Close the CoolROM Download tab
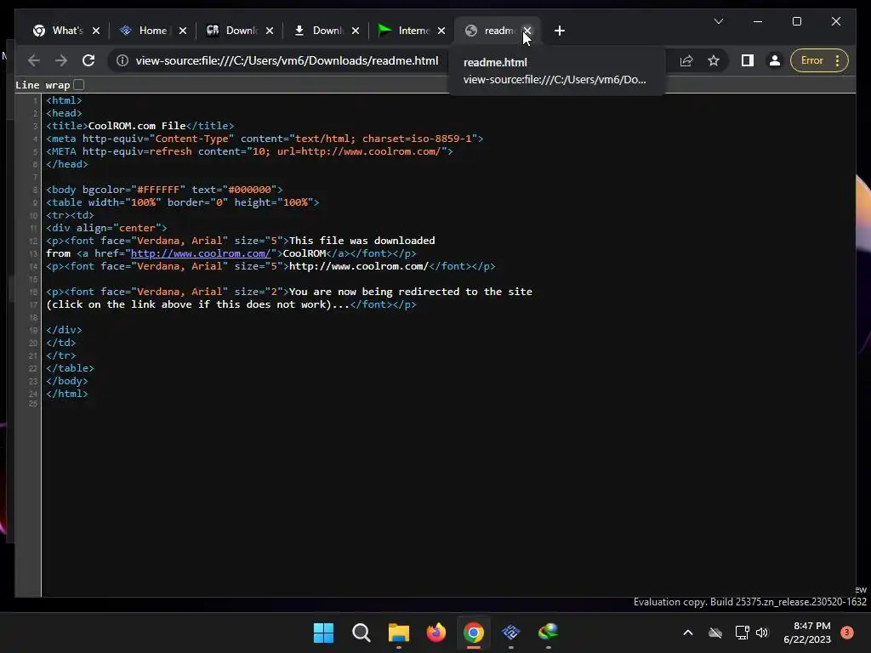 click(270, 31)
